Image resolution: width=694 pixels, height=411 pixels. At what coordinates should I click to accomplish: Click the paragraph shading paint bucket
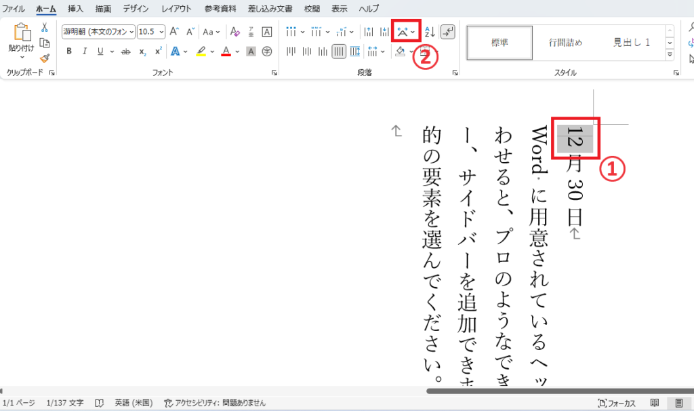tap(400, 52)
